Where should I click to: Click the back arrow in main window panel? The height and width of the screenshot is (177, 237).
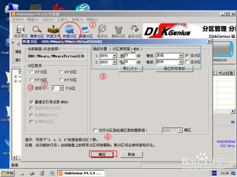click(18, 44)
